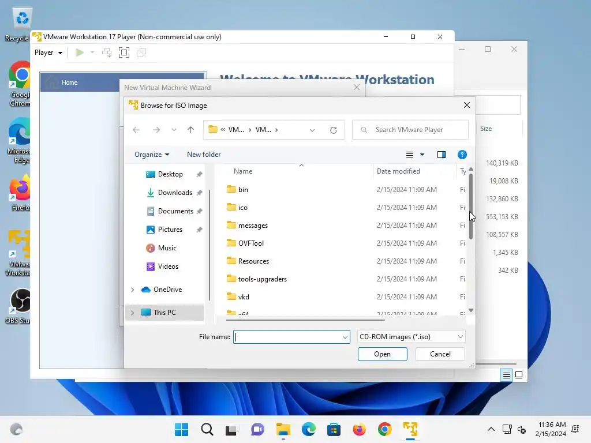Screen dimensions: 591x443
Task: Select Videos in navigation pane
Action: pos(168,266)
